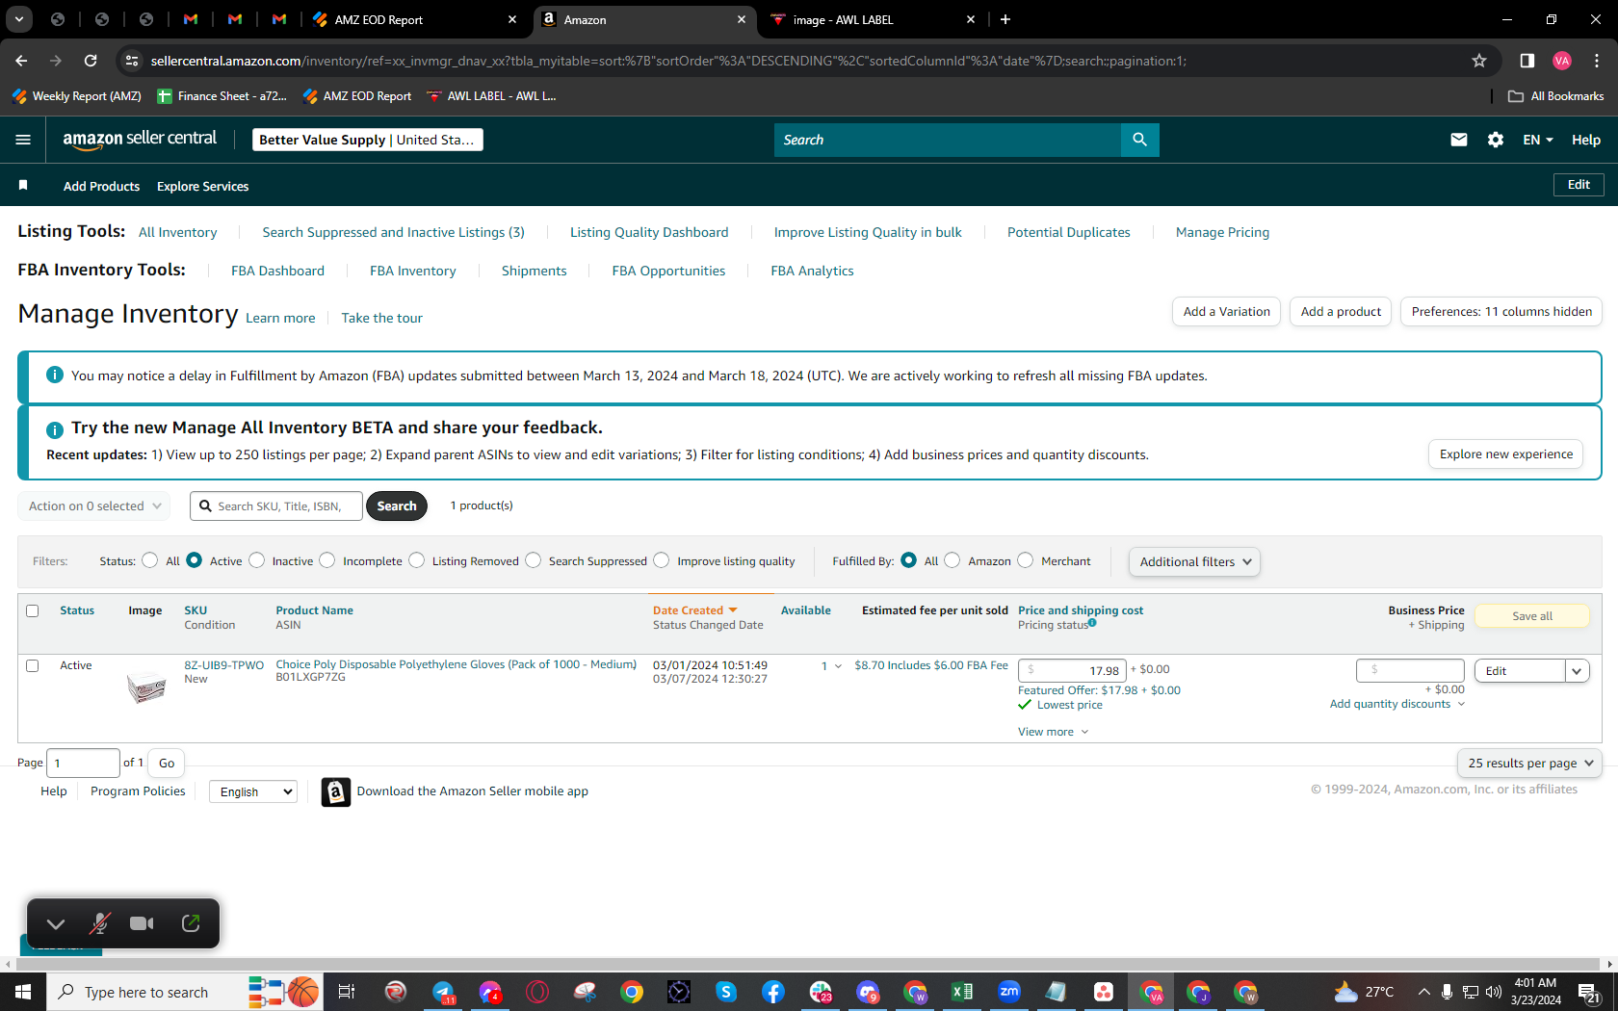Open the messages envelope icon
Viewport: 1618px width, 1011px height.
[x=1459, y=140]
